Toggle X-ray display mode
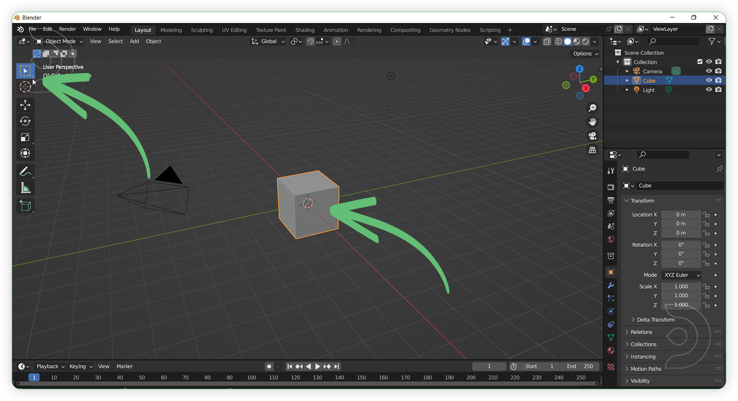Screen dimensions: 738x401 (547, 42)
